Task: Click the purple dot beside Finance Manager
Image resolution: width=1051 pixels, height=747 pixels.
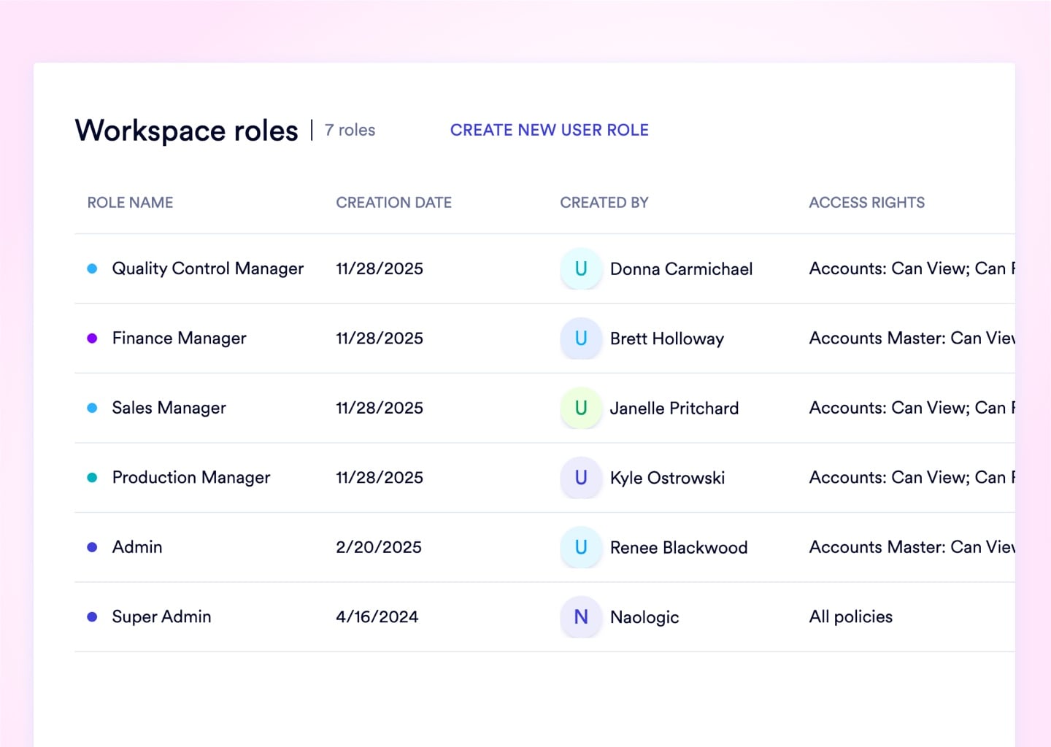Action: [92, 338]
